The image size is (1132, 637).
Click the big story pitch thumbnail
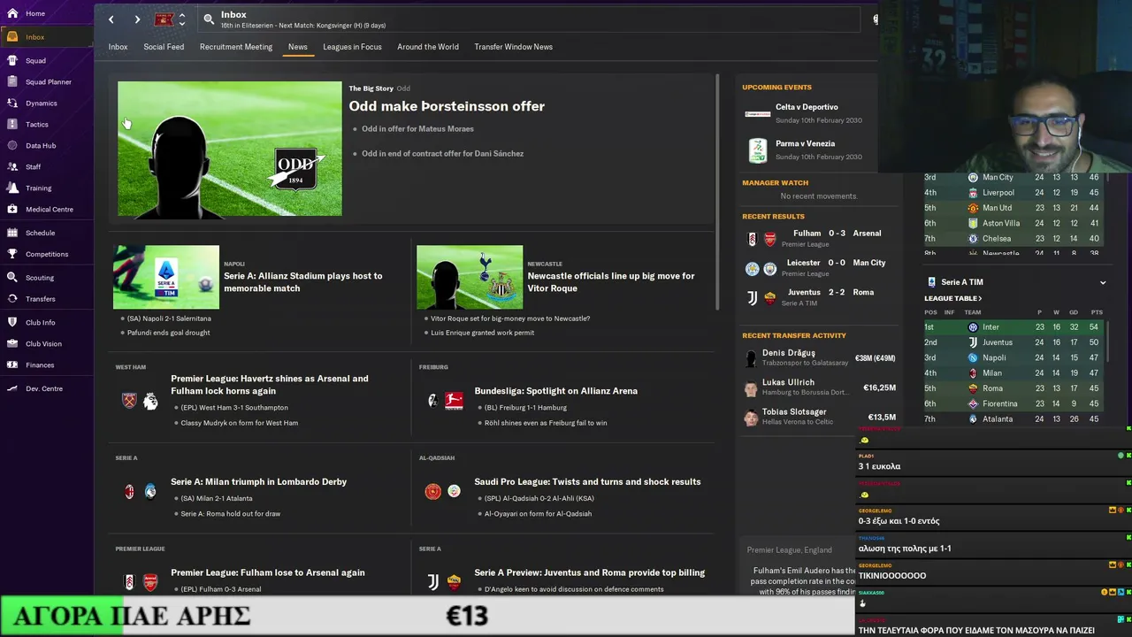point(229,149)
